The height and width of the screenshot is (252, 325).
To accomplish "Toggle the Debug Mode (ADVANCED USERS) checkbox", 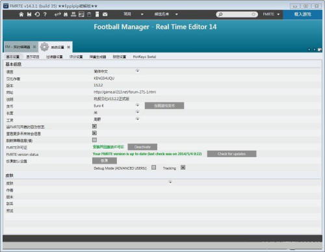I will pos(153,168).
